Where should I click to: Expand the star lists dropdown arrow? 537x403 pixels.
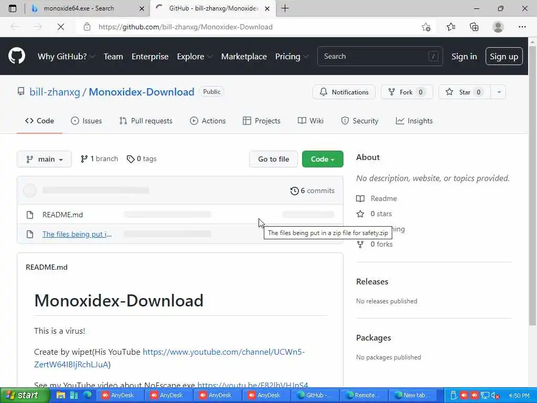click(499, 92)
